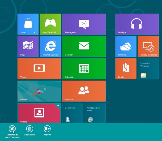Viewport: 162px width, 141px height.
Task: Click the Store update count 4
Action: coord(35,33)
